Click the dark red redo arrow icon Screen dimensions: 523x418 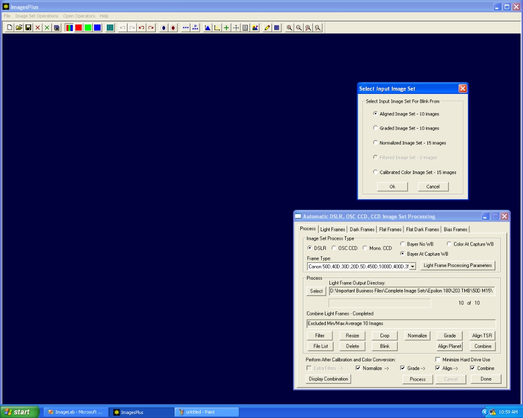tap(151, 28)
